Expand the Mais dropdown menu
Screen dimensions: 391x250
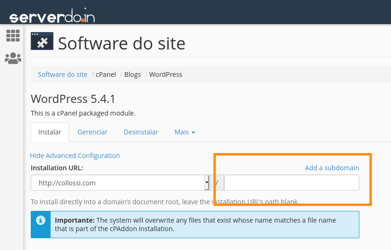[x=184, y=132]
